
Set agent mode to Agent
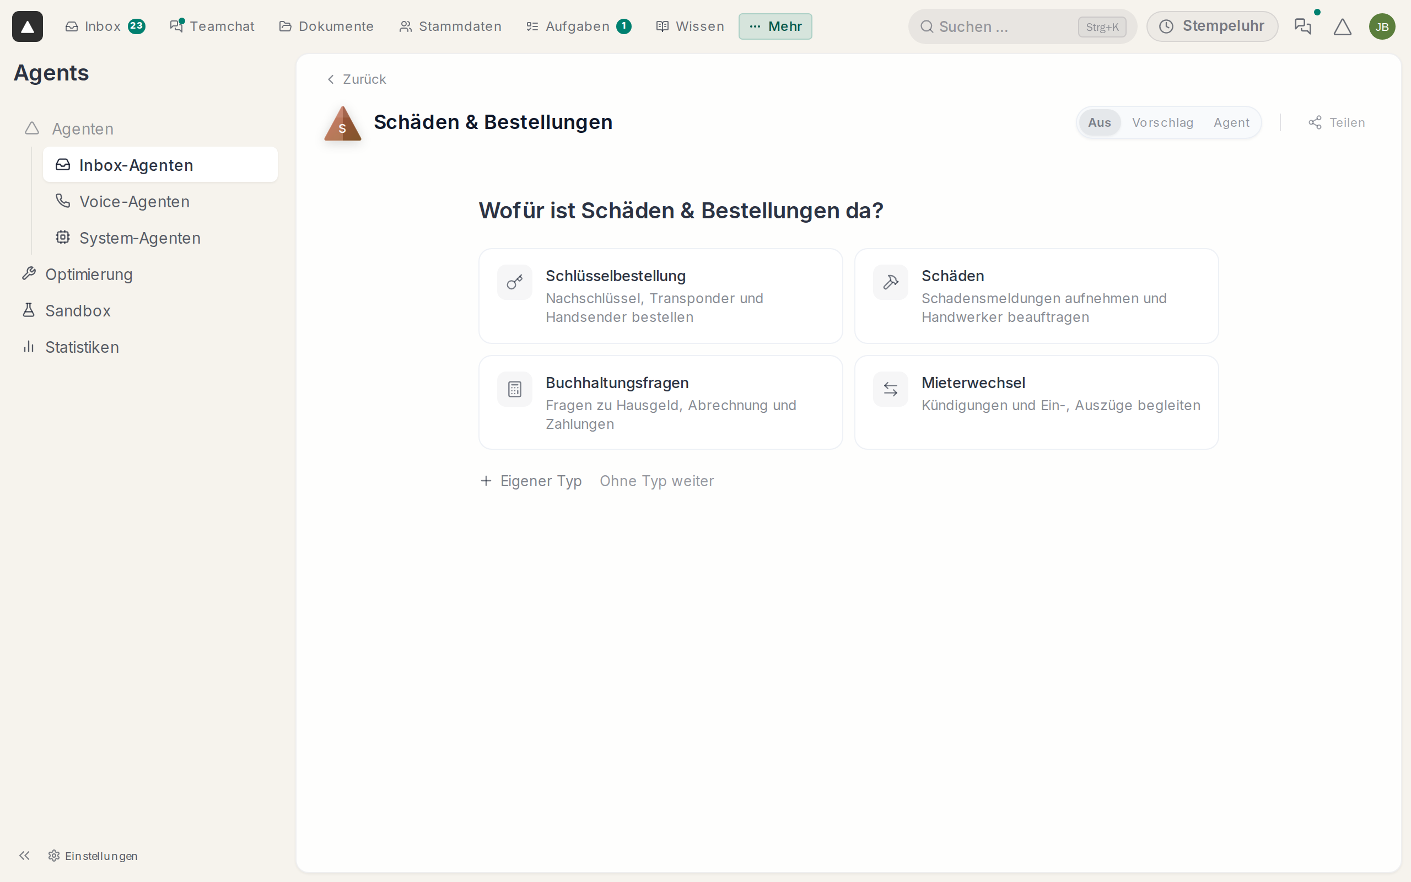[x=1231, y=122]
